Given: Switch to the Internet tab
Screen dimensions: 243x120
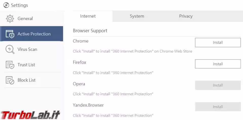Looking at the screenshot, I should click(x=88, y=16).
